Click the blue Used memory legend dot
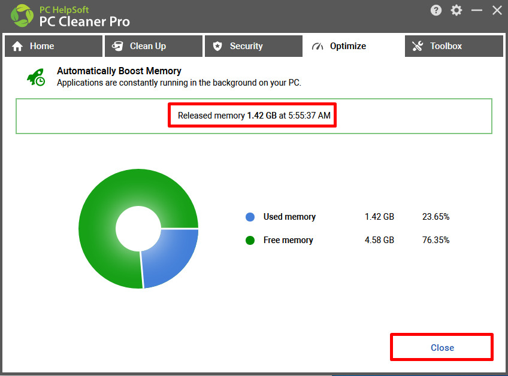 250,217
